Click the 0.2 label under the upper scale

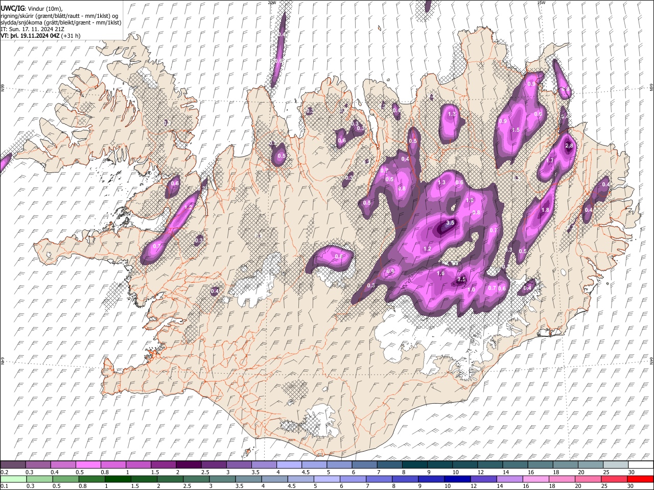tap(4, 472)
